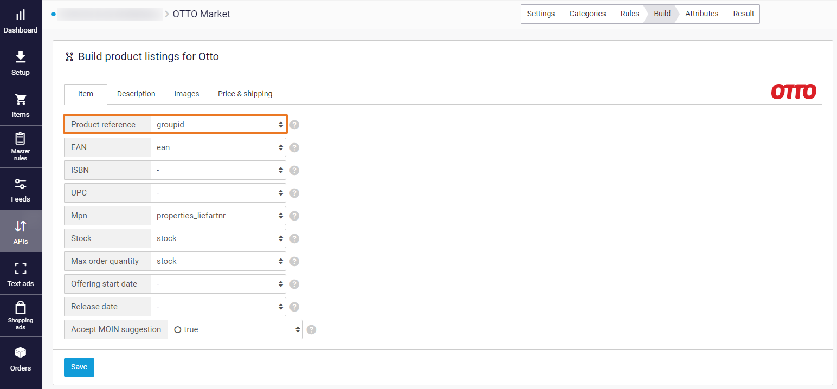Go to the Settings step
Image resolution: width=837 pixels, height=389 pixels.
[541, 14]
